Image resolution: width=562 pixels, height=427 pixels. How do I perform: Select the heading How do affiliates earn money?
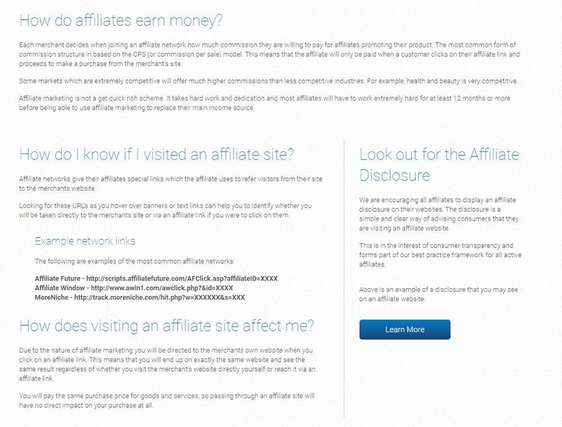click(x=121, y=20)
